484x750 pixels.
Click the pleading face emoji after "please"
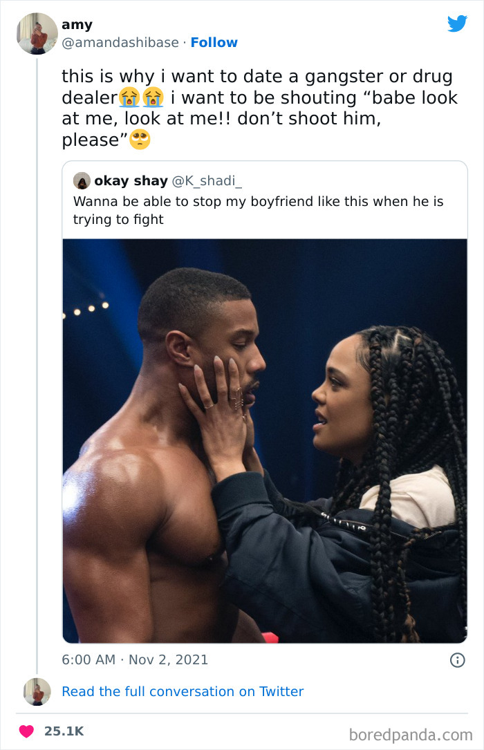tap(140, 140)
